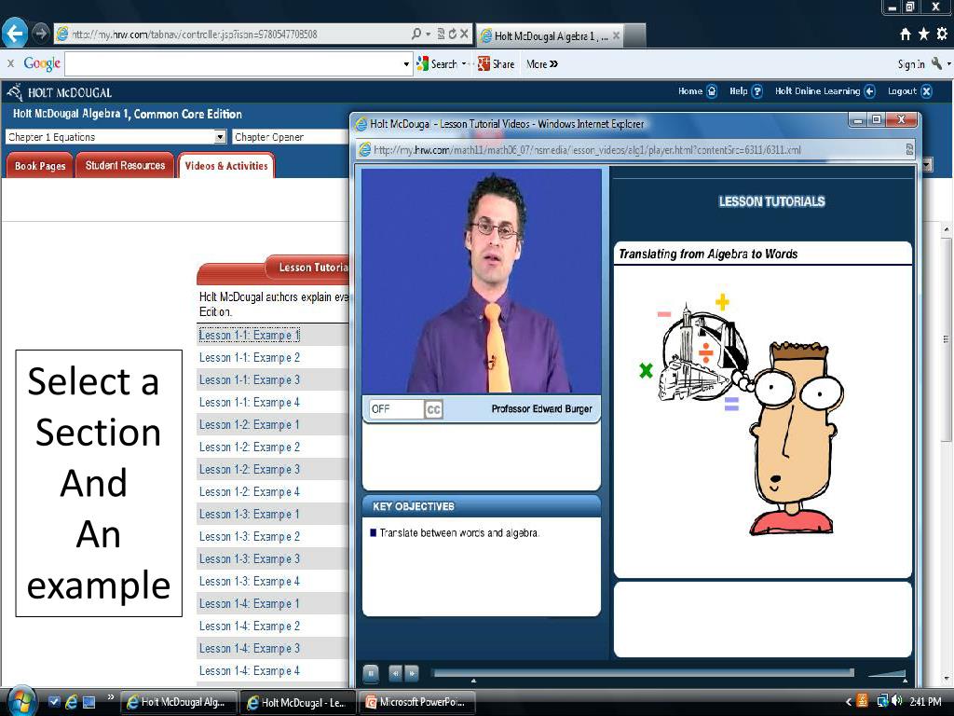Open the Google search box dropdown arrow

[406, 64]
